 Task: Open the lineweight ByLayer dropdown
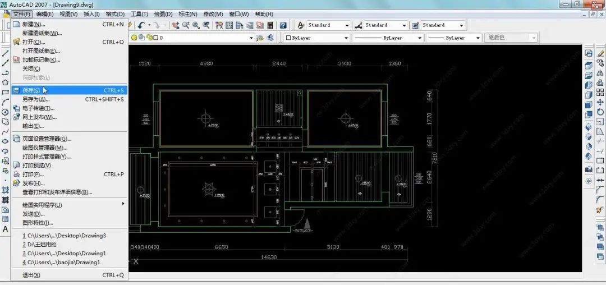pyautogui.click(x=478, y=38)
